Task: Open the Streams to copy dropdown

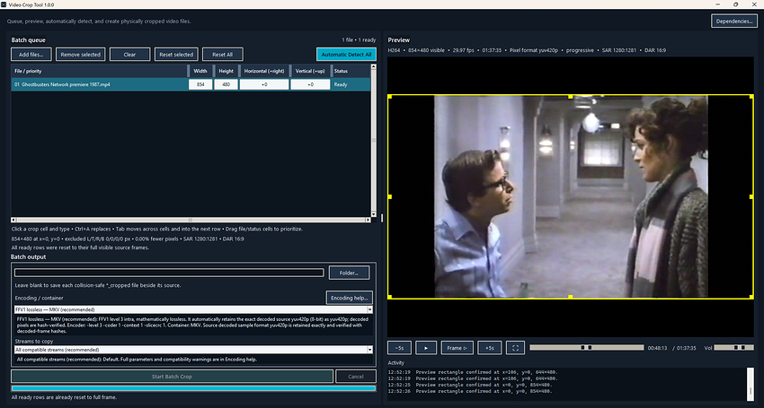Action: 193,350
